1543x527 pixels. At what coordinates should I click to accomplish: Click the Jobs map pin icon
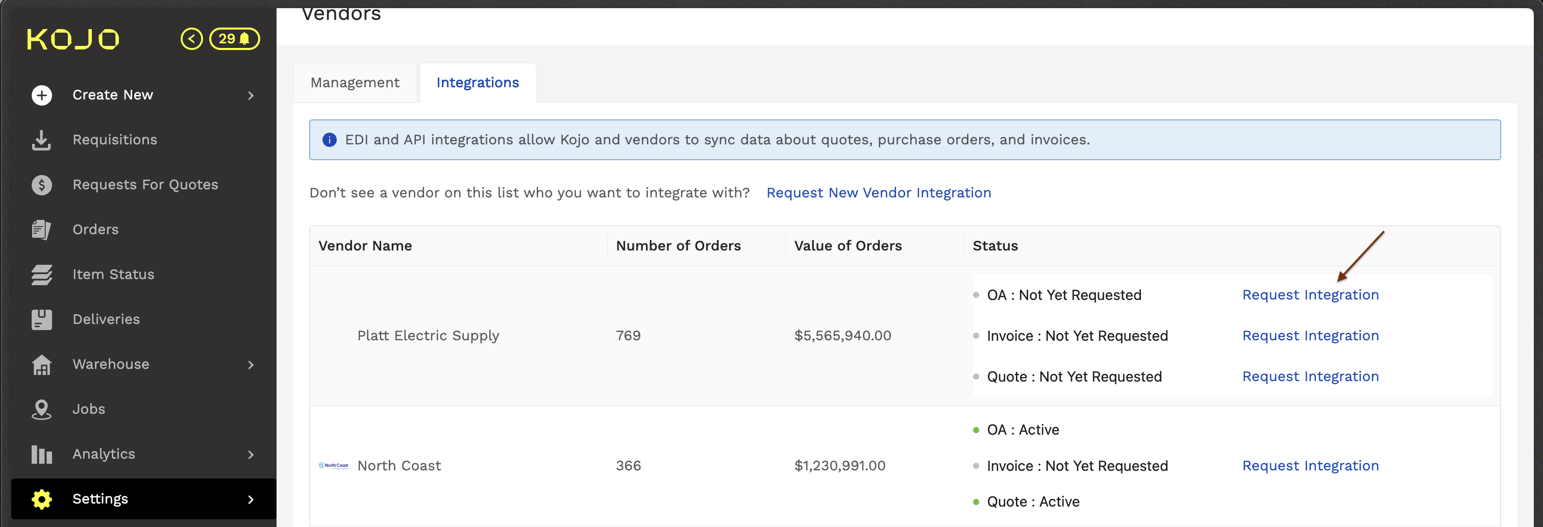click(x=41, y=409)
